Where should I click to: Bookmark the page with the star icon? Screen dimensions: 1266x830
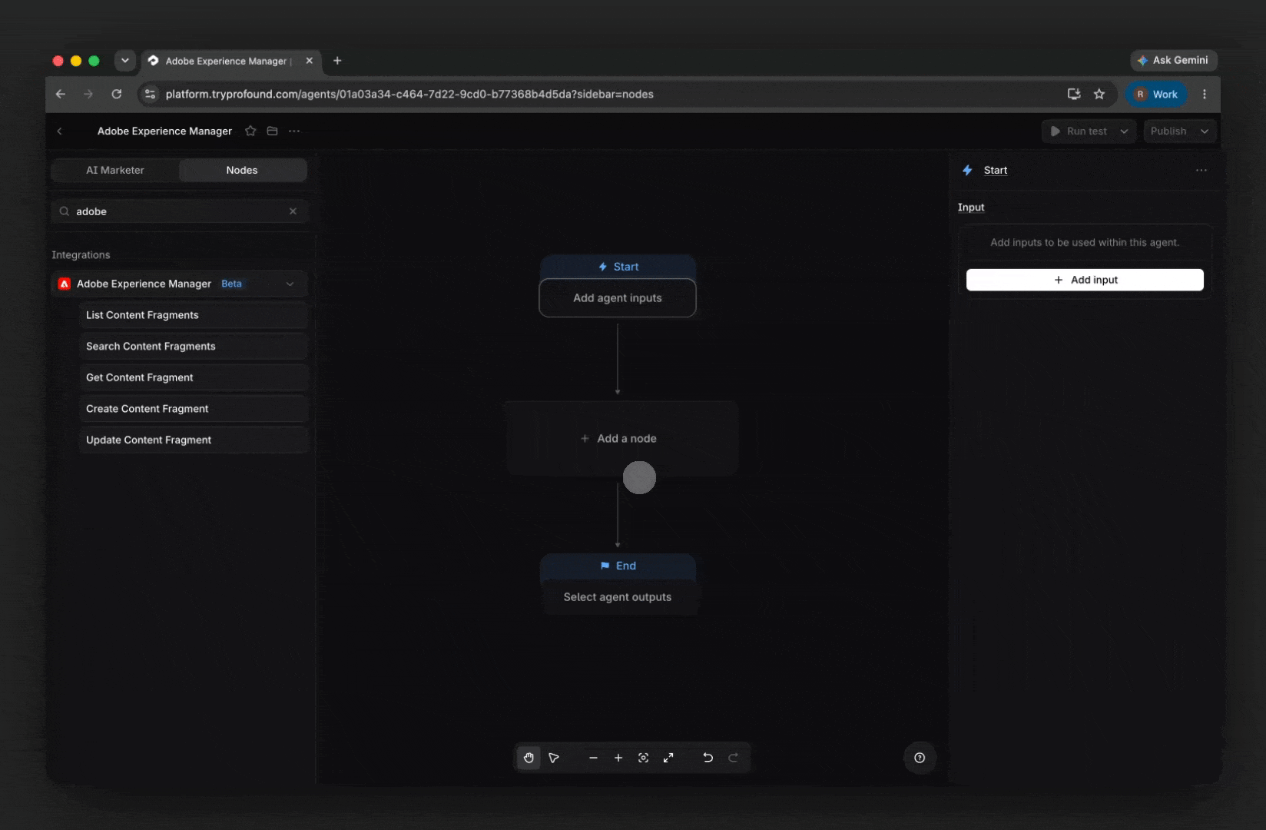coord(1099,94)
